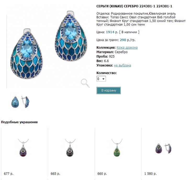
Task: Click the Подобные украшения section heading
Action: [x=19, y=122]
